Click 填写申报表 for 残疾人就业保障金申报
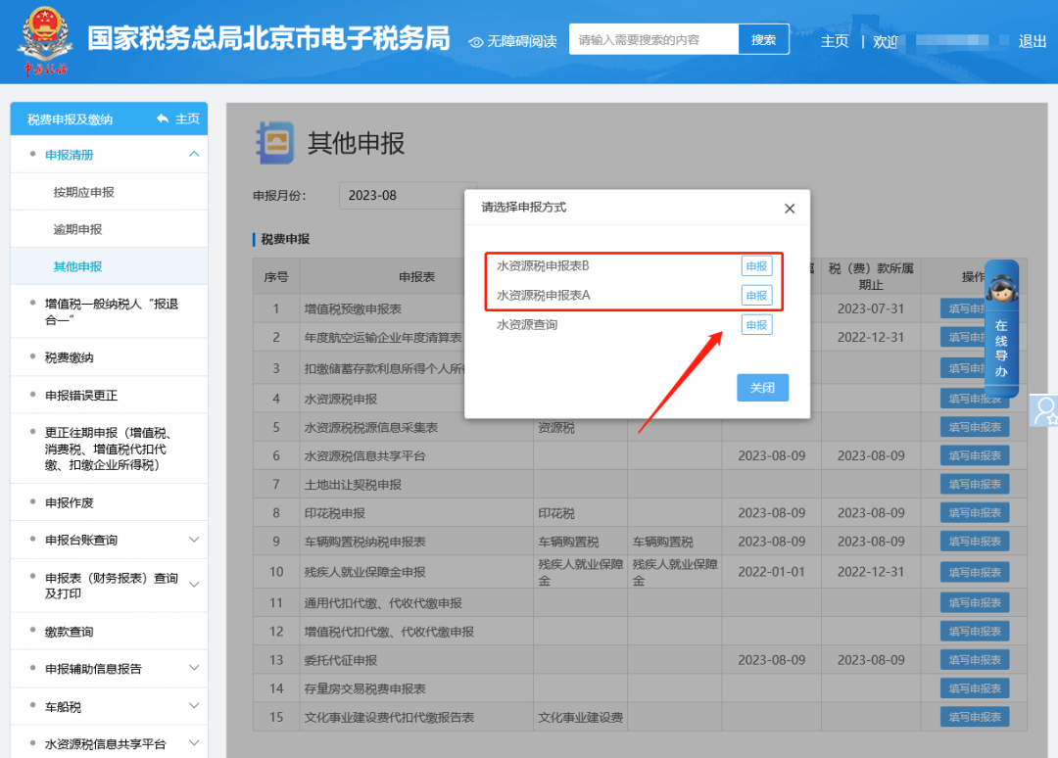 coord(975,572)
